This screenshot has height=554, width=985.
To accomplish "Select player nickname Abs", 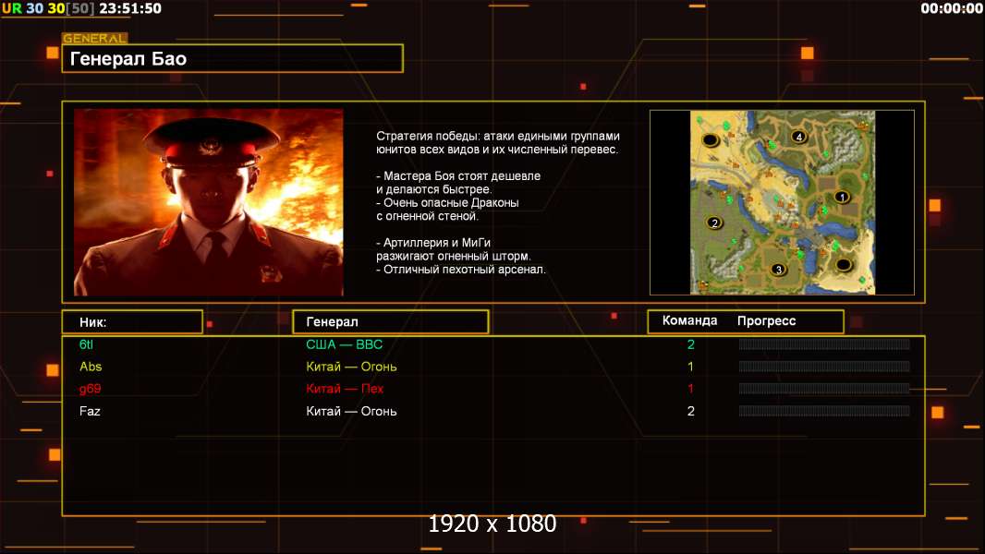I will pyautogui.click(x=91, y=367).
